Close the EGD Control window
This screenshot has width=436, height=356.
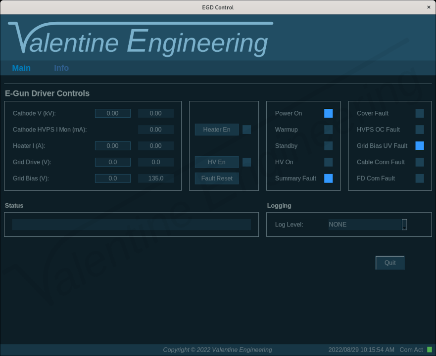(x=429, y=7)
